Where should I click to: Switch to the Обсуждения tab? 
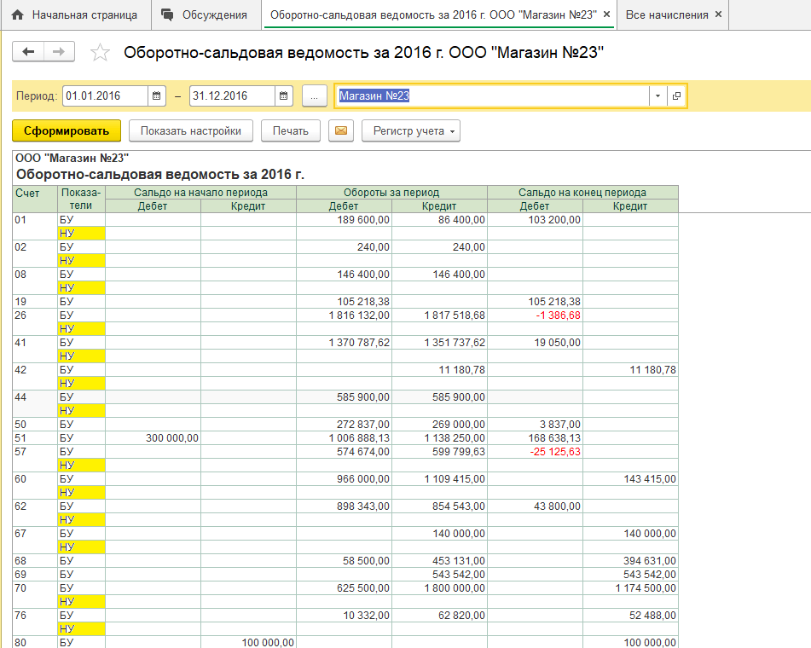coord(206,15)
